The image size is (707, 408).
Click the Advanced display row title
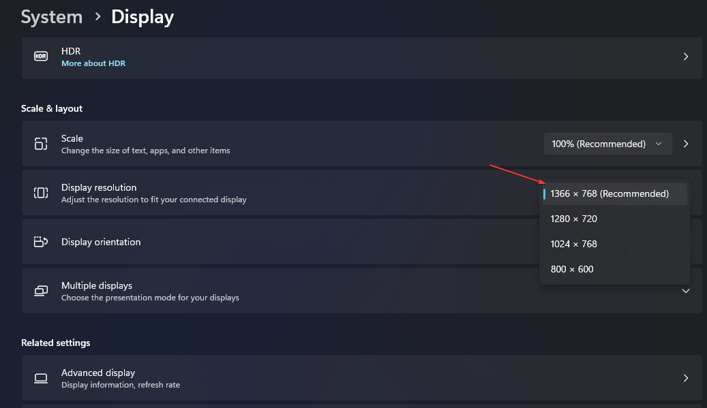(x=98, y=373)
